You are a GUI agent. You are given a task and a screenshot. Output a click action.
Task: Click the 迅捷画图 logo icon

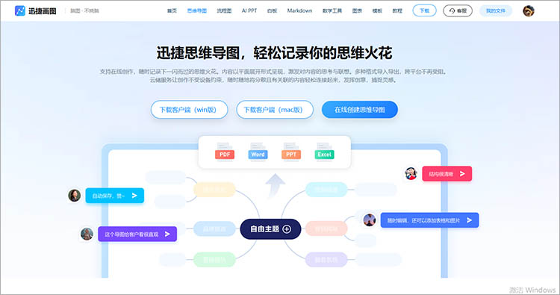pyautogui.click(x=20, y=10)
